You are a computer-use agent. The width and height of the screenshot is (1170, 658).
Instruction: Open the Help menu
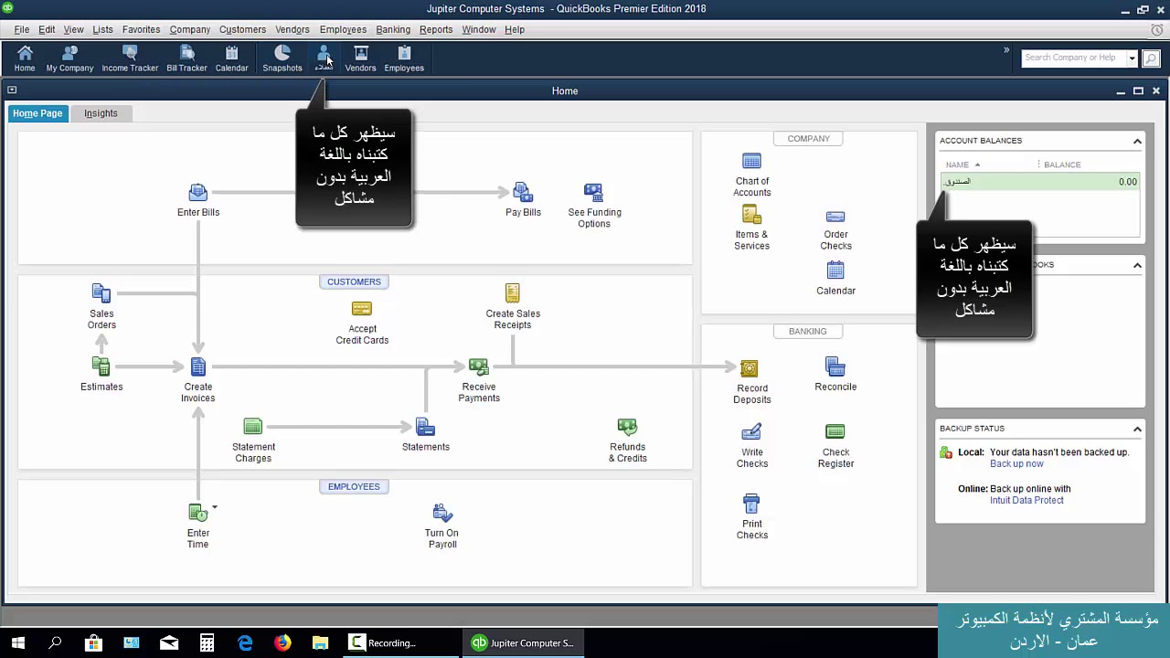point(515,29)
